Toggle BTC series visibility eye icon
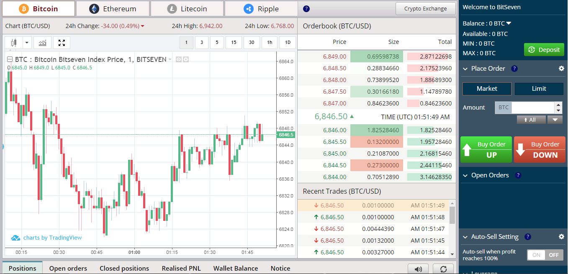This screenshot has height=274, width=568. click(x=179, y=59)
